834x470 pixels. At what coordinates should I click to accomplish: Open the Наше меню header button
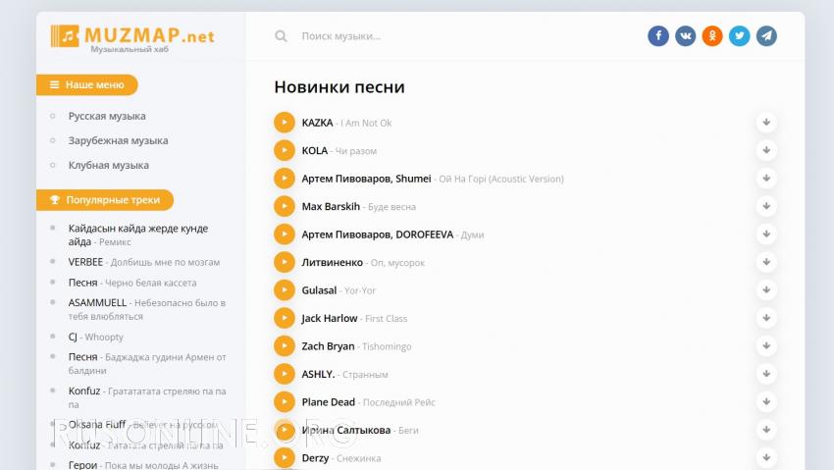coord(86,85)
